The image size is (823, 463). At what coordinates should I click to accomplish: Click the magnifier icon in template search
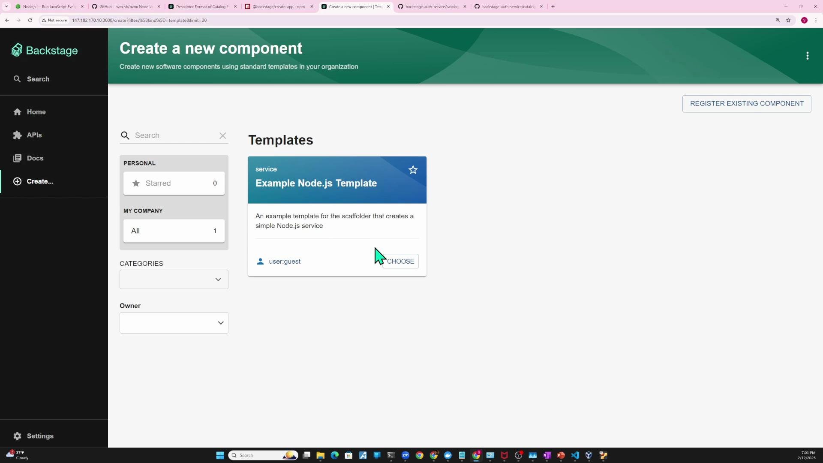coord(125,135)
